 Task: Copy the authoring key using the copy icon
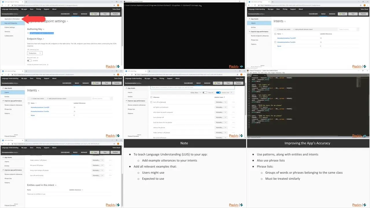click(28, 33)
